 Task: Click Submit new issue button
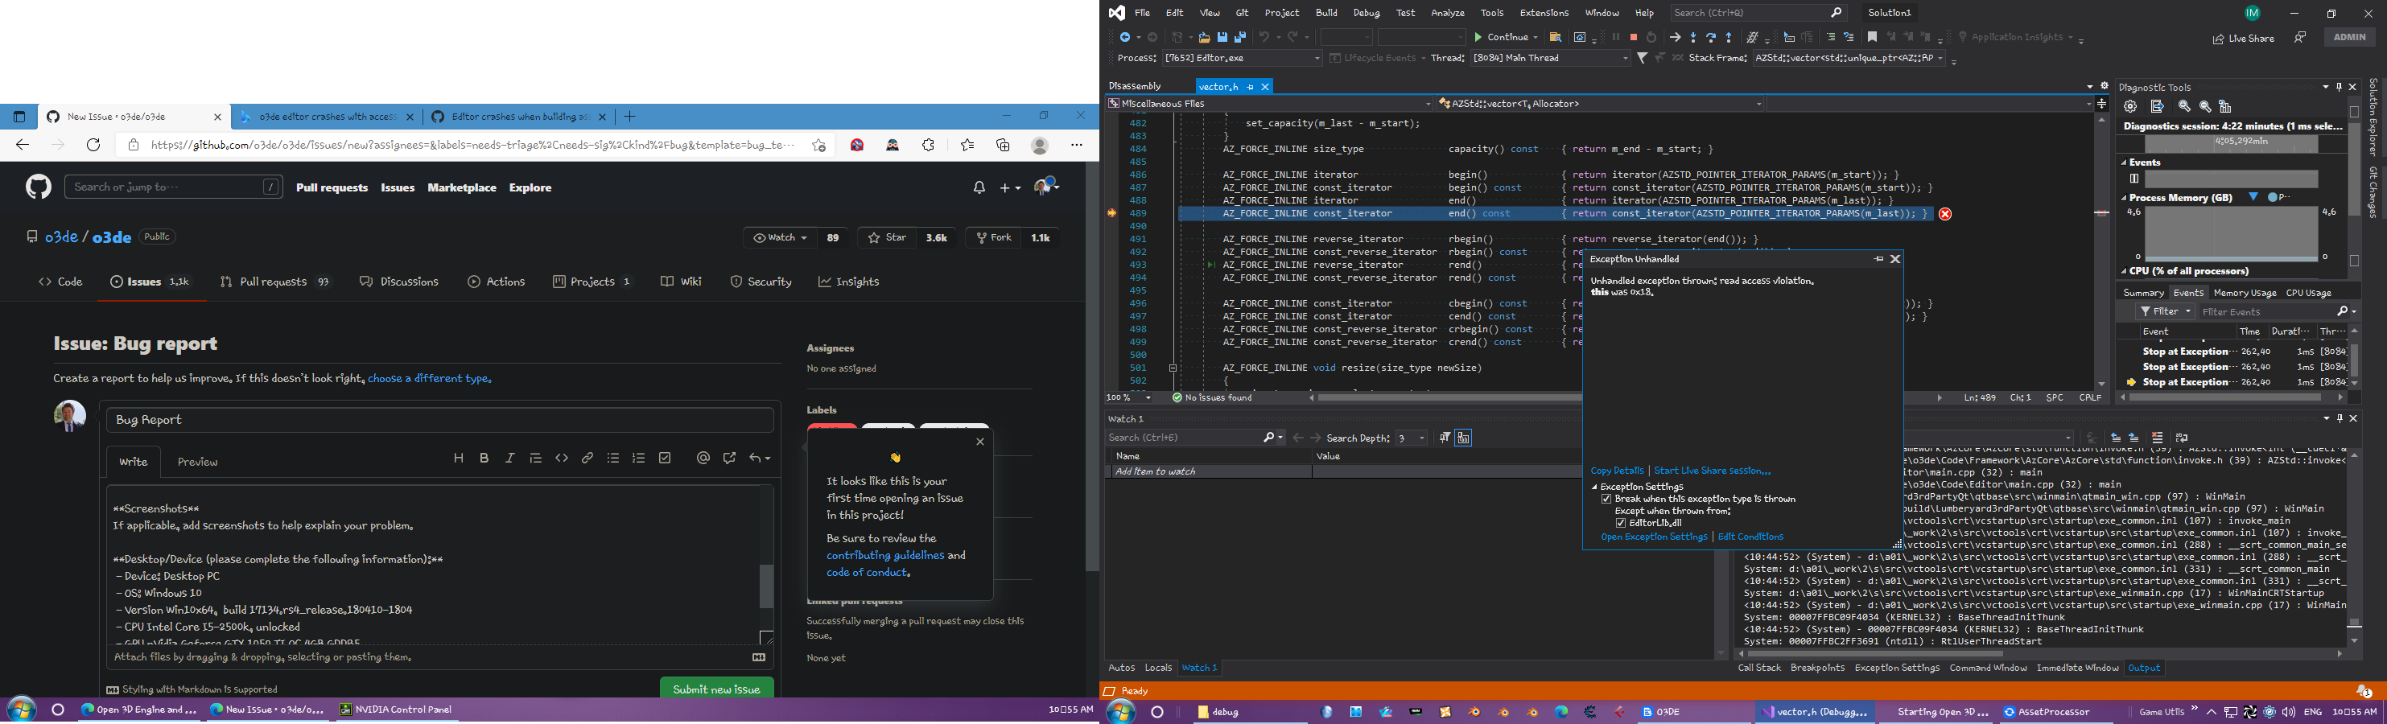click(716, 689)
